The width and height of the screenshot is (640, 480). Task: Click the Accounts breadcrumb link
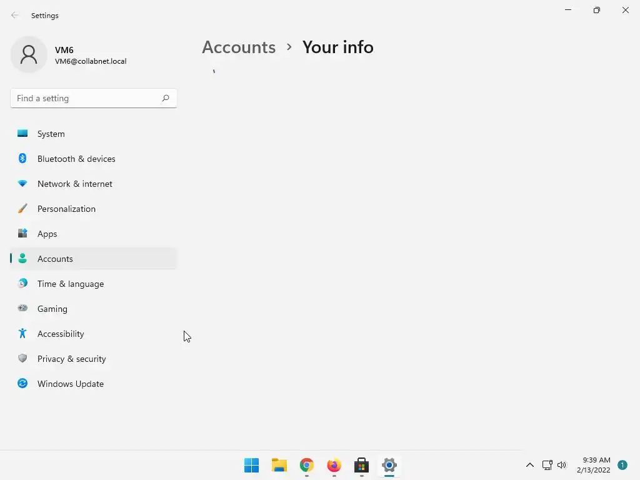coord(239,47)
